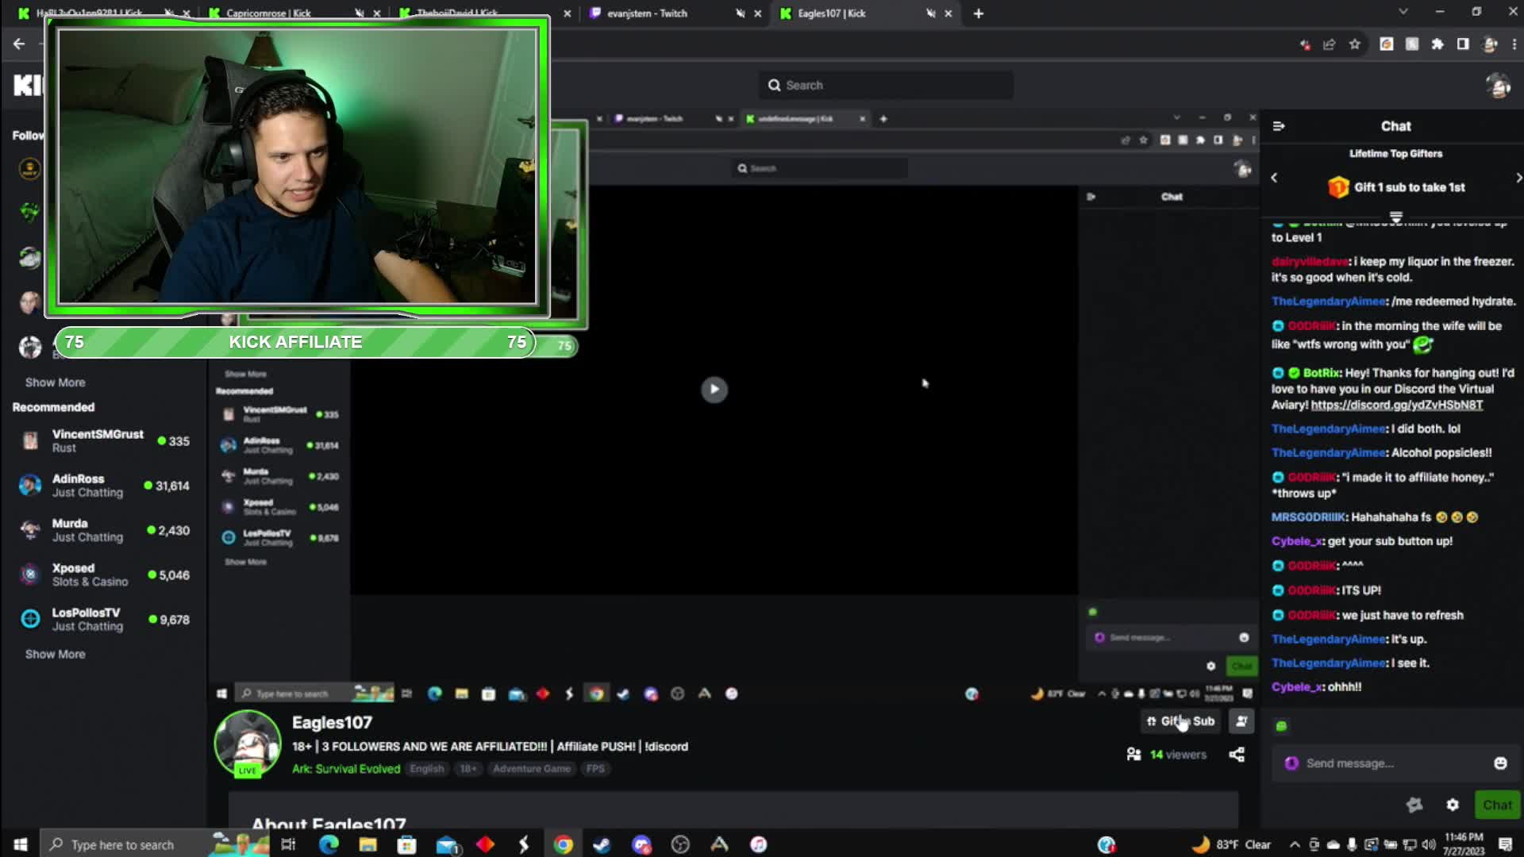Show more recommended channels
Viewport: 1524px width, 857px height.
(55, 654)
